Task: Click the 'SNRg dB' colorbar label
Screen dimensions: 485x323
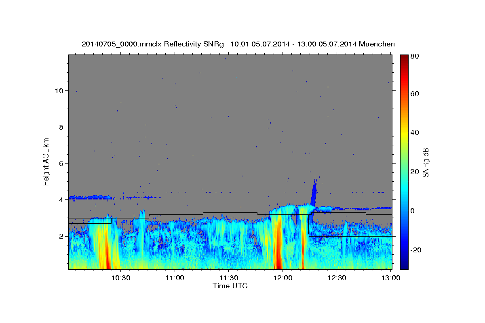Action: [x=426, y=163]
